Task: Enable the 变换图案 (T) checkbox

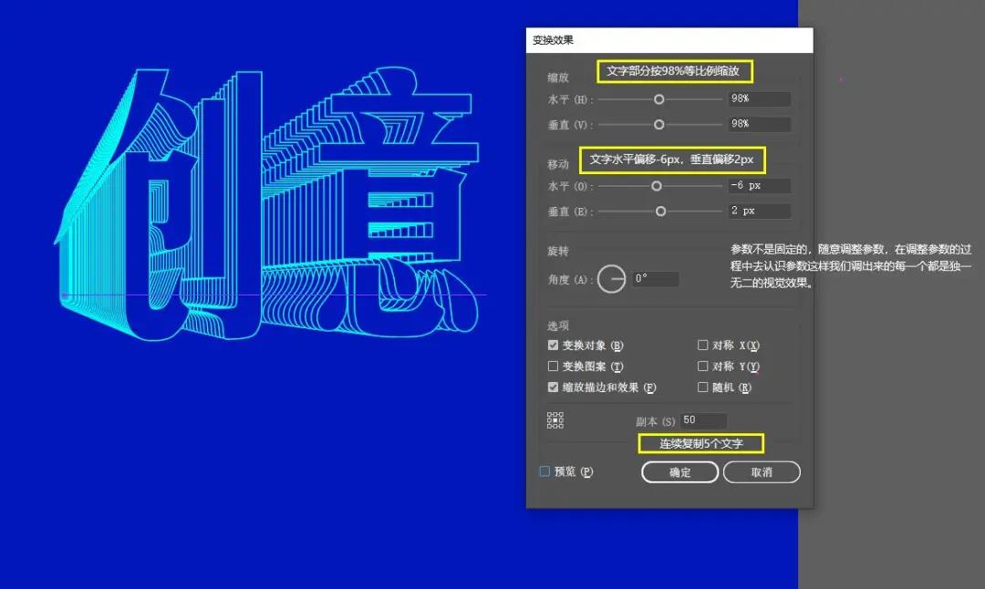Action: coord(553,366)
